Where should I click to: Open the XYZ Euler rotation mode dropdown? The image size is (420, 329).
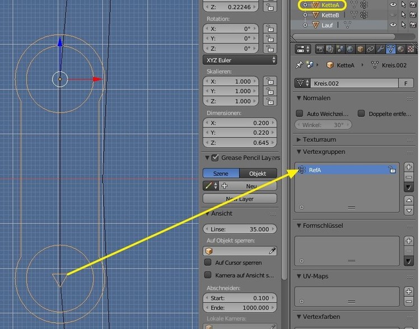[240, 60]
